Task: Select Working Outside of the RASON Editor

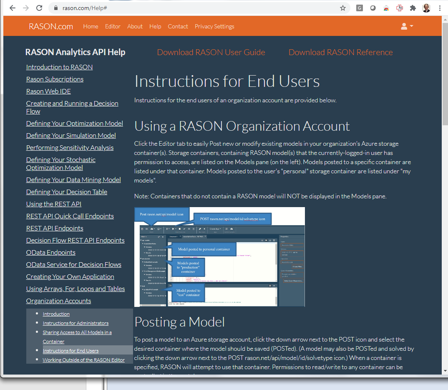Action: (84, 360)
